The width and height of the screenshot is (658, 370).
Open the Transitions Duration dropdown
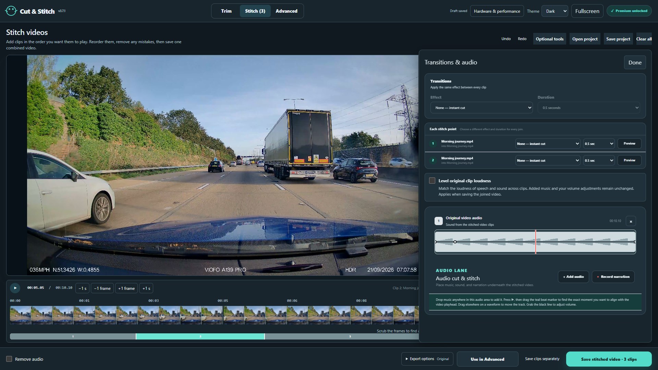point(589,108)
